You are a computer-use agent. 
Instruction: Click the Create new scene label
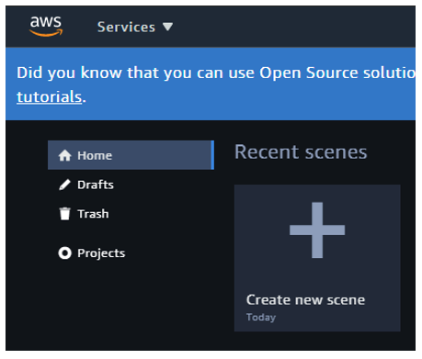click(x=305, y=300)
